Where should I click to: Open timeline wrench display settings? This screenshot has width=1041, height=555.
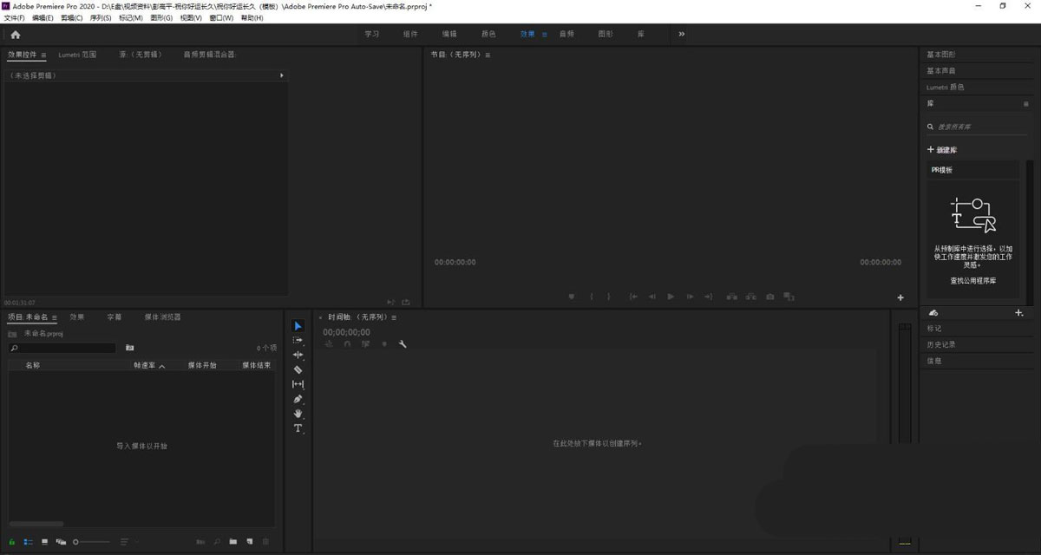(403, 344)
